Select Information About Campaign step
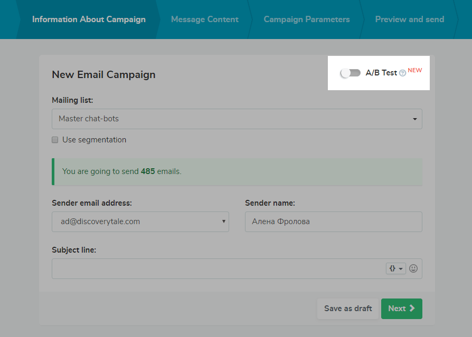The width and height of the screenshot is (472, 337). click(x=89, y=20)
